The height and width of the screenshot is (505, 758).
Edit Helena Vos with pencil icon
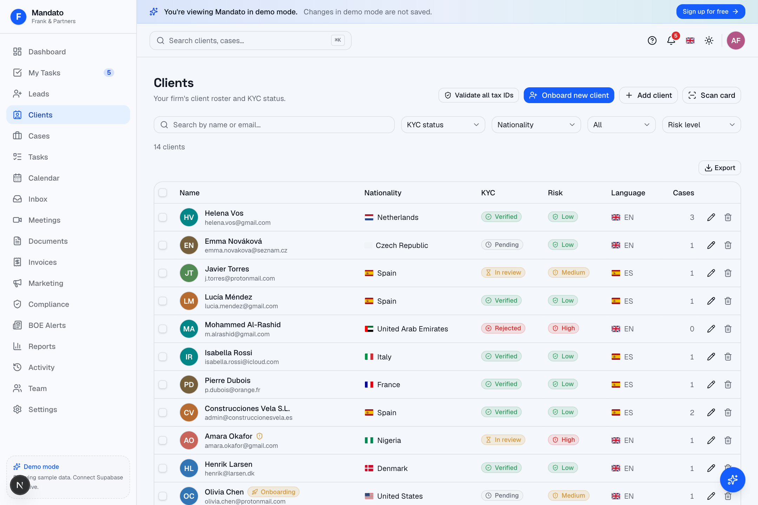coord(711,217)
